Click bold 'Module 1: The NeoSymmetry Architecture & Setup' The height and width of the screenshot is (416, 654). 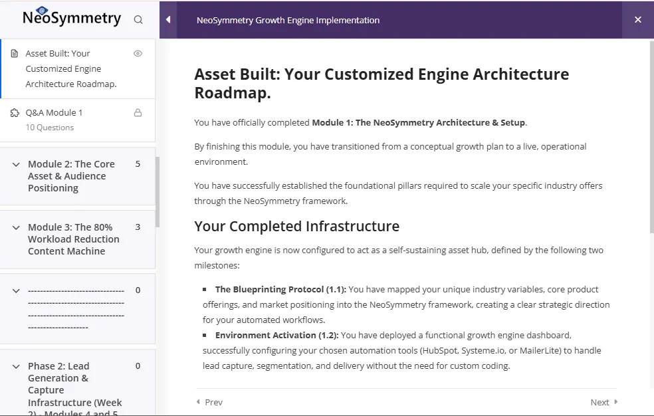click(418, 122)
